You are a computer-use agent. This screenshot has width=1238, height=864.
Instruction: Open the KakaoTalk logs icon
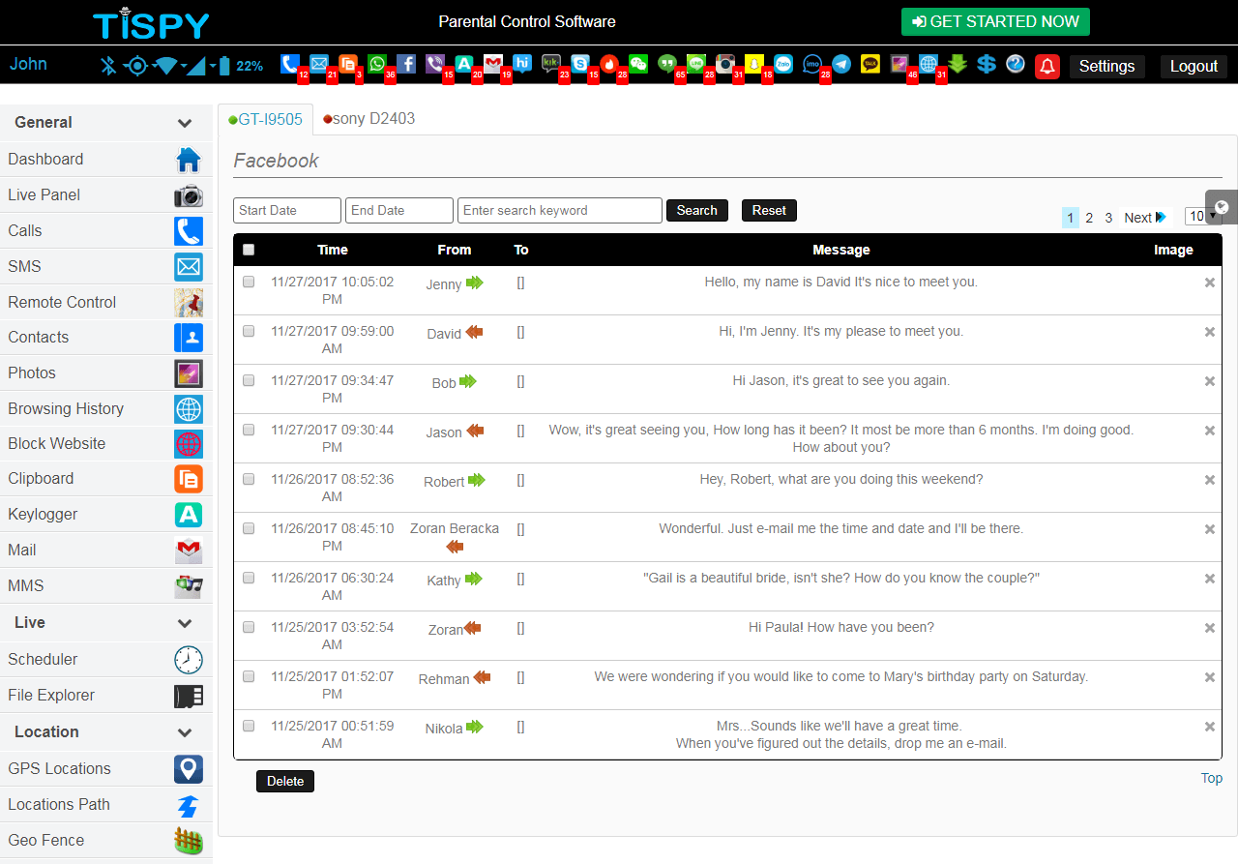(x=870, y=64)
